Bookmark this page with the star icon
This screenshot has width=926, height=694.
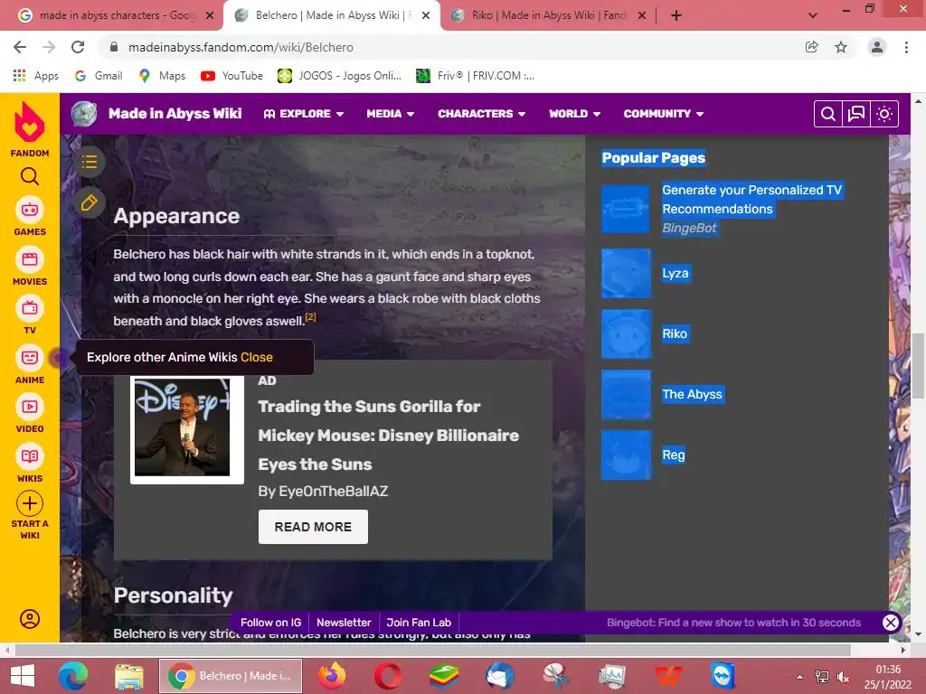click(x=841, y=47)
